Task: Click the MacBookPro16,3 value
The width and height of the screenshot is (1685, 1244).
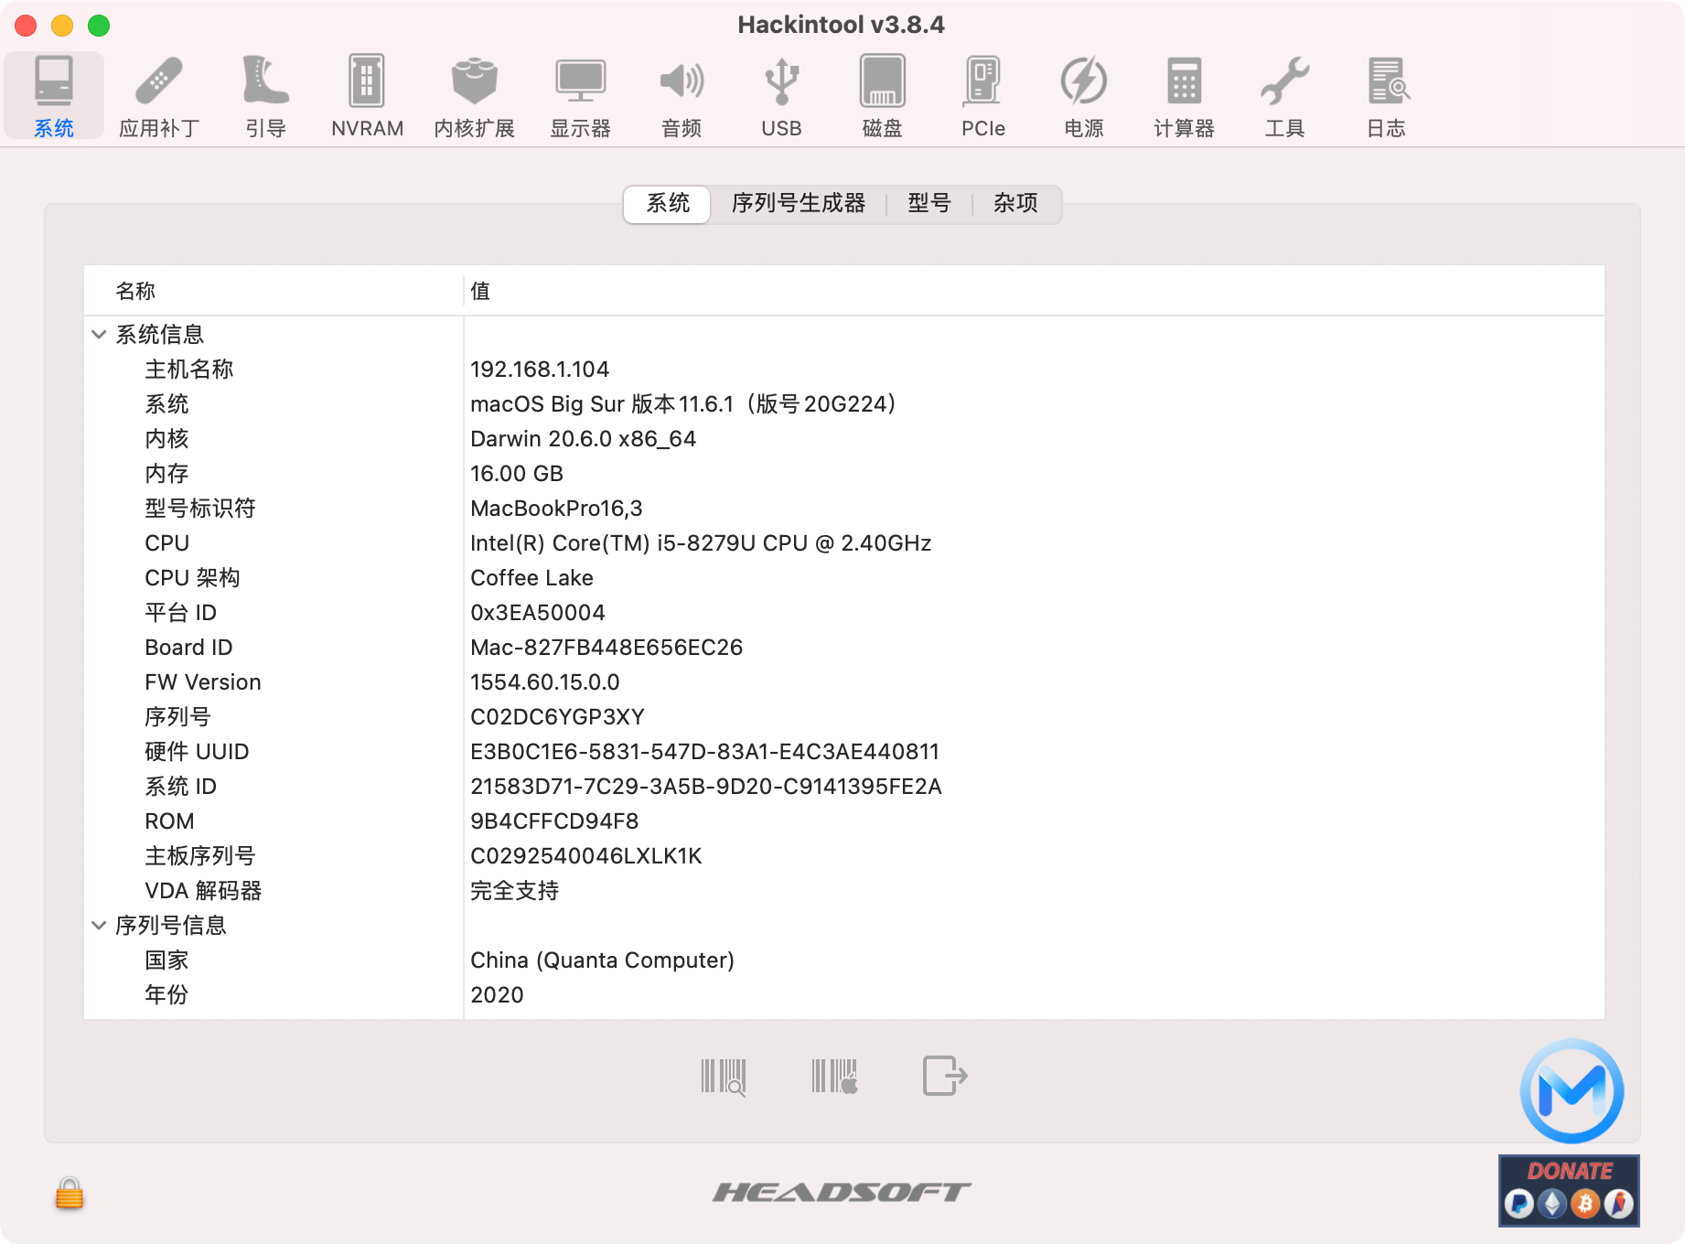Action: tap(556, 509)
